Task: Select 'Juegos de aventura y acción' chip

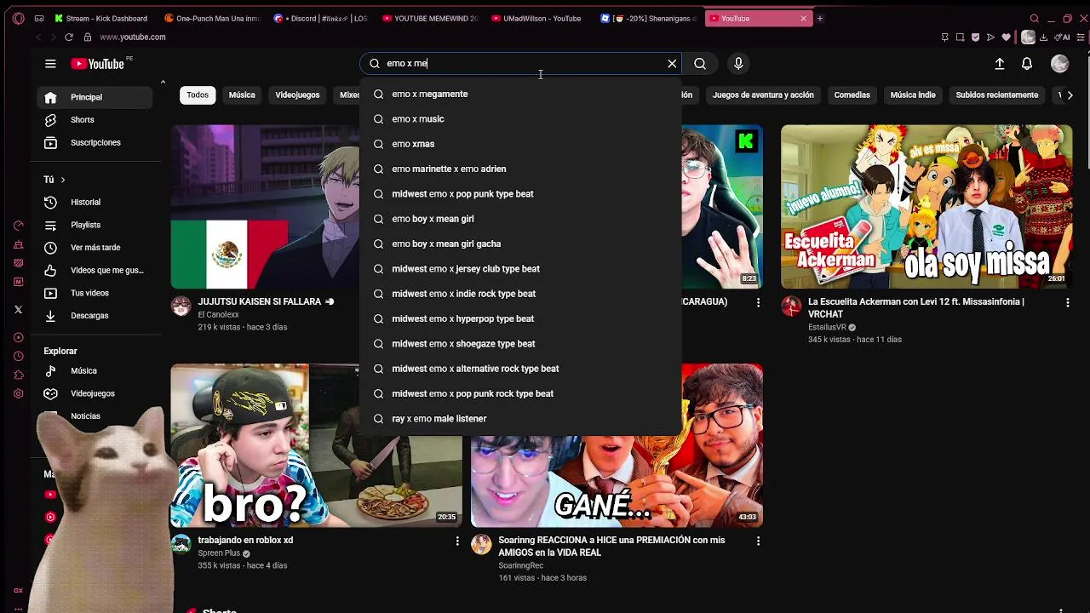Action: (x=763, y=95)
